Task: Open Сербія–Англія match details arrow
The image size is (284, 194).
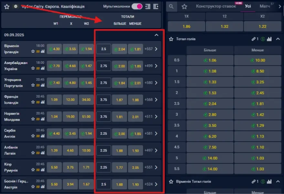Action: (x=156, y=133)
